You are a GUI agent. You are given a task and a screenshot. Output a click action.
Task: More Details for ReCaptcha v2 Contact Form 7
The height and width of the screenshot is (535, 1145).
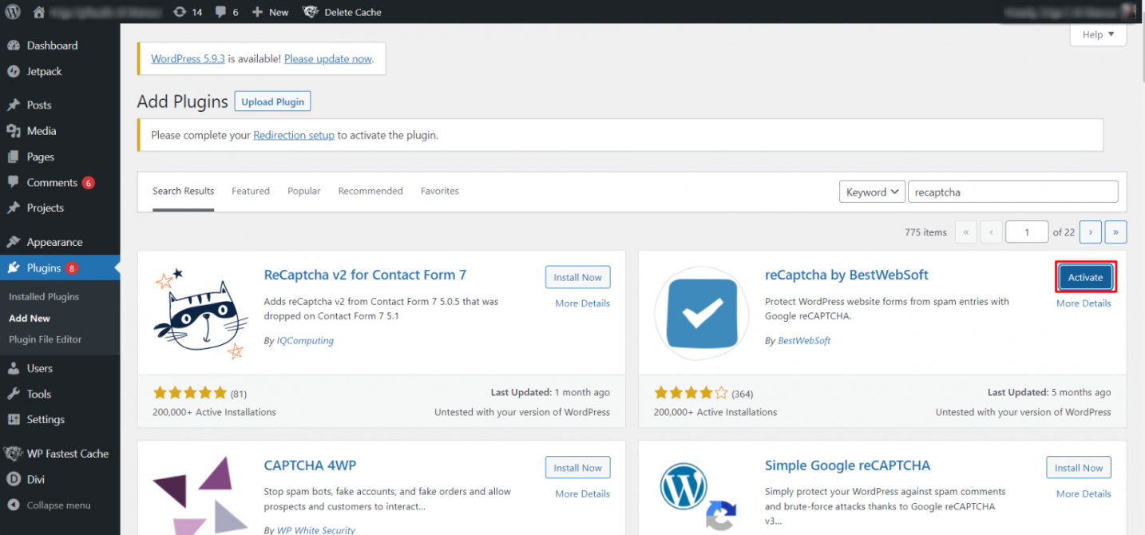[583, 303]
